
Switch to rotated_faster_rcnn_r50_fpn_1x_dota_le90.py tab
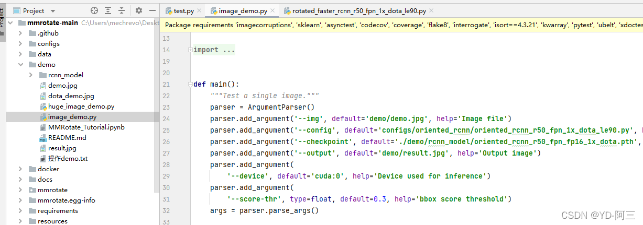tap(358, 10)
